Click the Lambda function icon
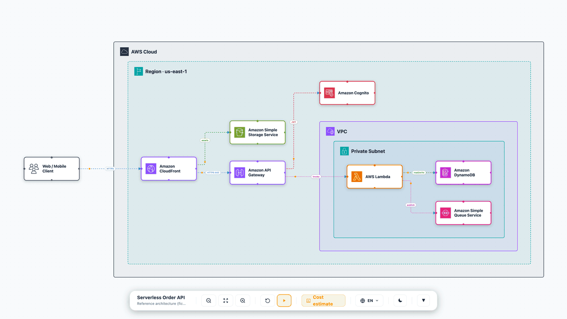This screenshot has width=567, height=319. click(x=357, y=177)
